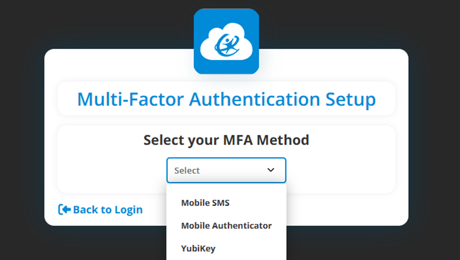Viewport: 460px width, 260px height.
Task: Pick the Mobile Authenticator option
Action: click(226, 226)
